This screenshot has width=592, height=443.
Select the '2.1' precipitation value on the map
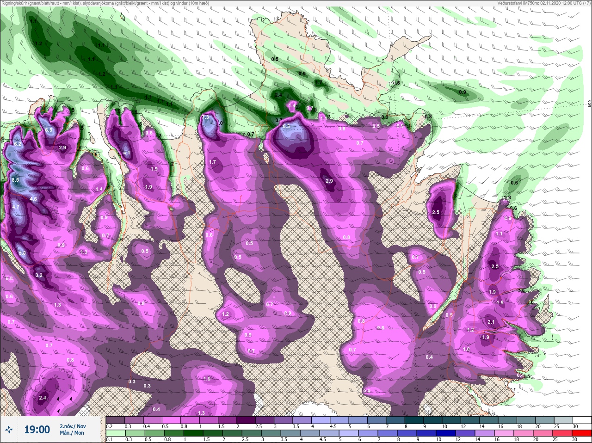pyautogui.click(x=491, y=322)
